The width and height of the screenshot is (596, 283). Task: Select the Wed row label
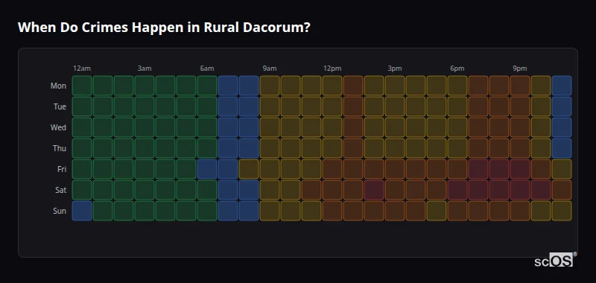(58, 127)
